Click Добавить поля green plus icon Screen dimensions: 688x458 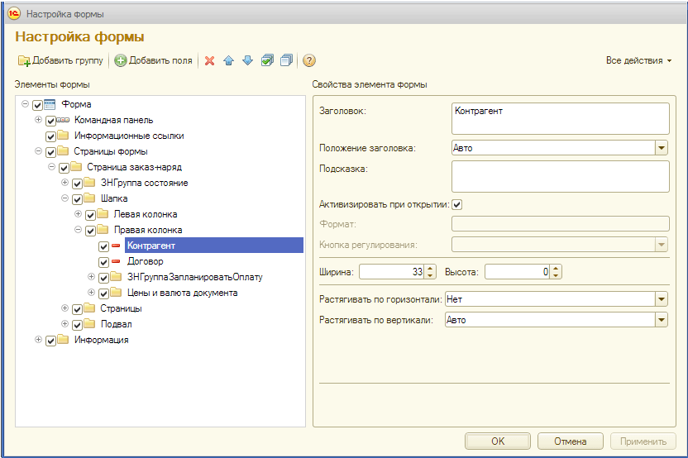[x=120, y=60]
